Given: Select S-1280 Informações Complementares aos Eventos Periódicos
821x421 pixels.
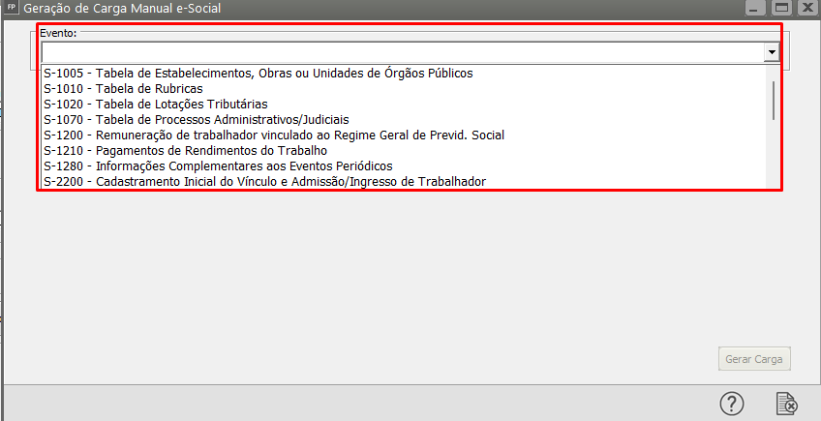Looking at the screenshot, I should 218,165.
